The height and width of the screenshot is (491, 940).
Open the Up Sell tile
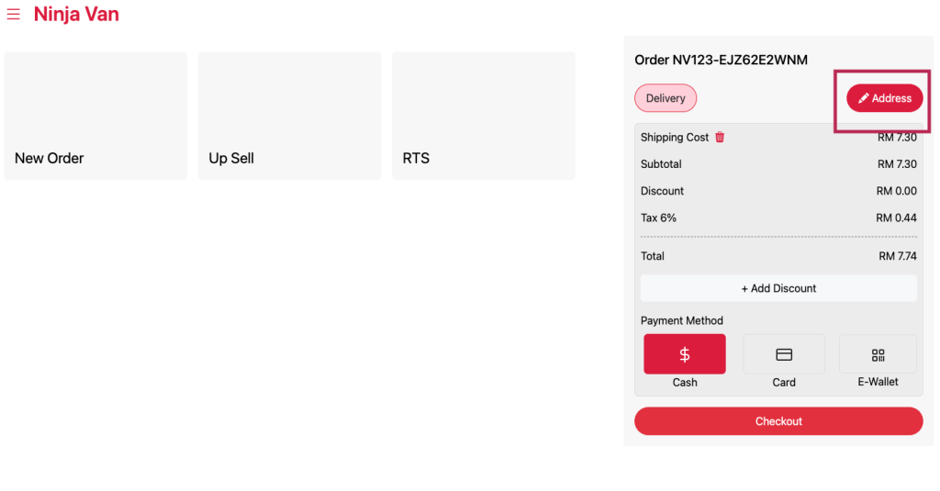(289, 116)
